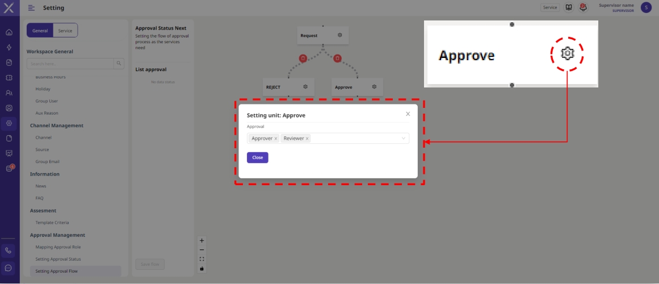Select the General tab

click(x=40, y=31)
